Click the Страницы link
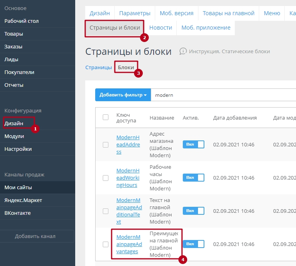 point(98,67)
